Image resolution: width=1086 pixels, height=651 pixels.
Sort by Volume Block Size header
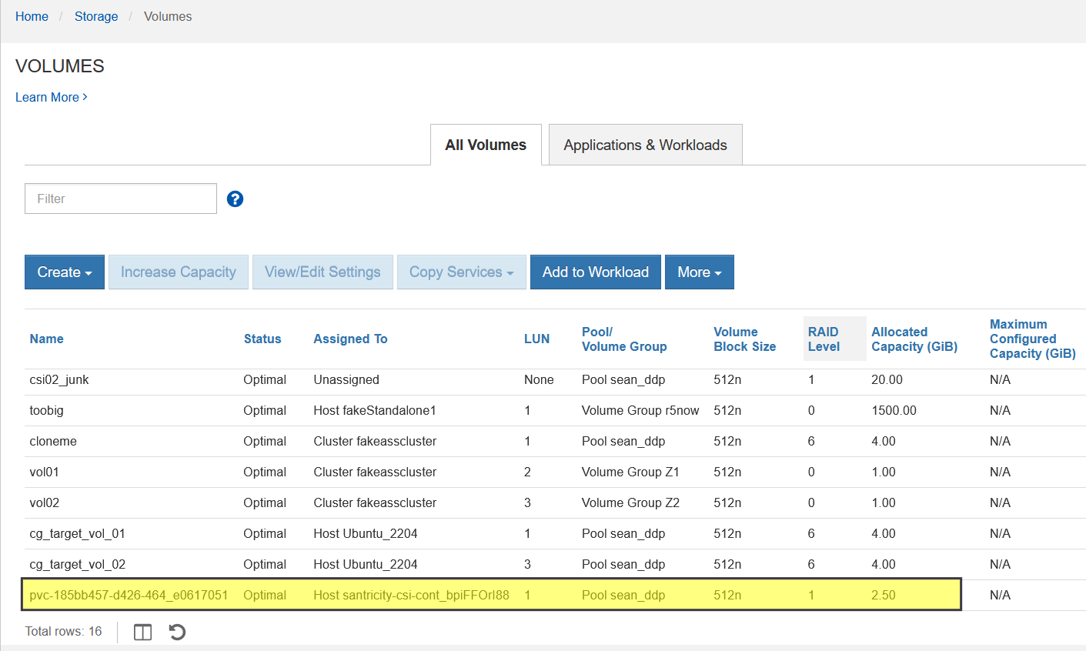744,339
